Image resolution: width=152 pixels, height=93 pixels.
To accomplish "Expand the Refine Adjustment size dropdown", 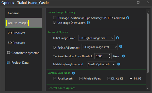I will (x=100, y=47).
